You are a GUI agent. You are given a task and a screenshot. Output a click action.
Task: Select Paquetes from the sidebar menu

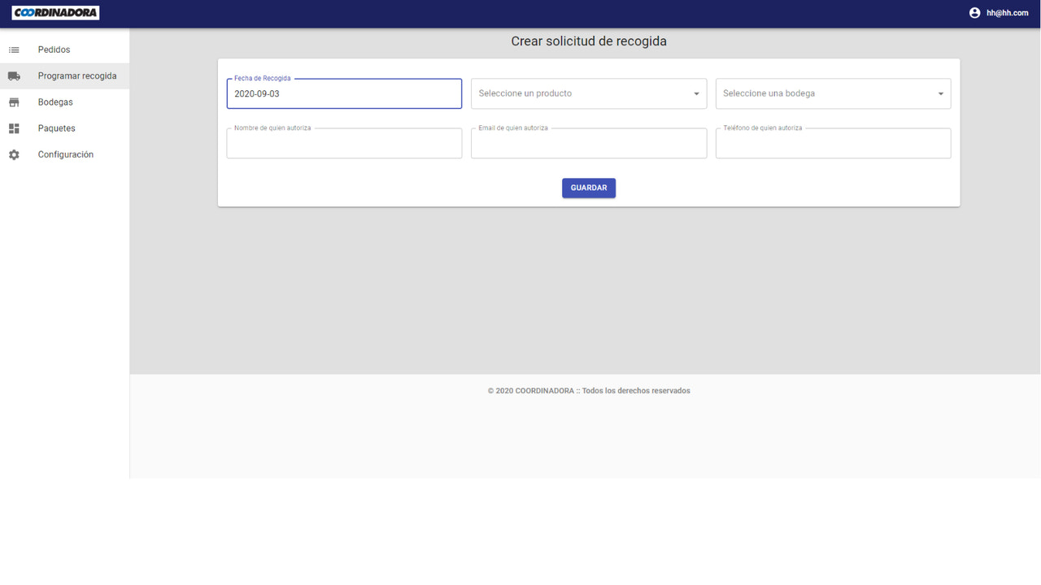click(x=56, y=128)
